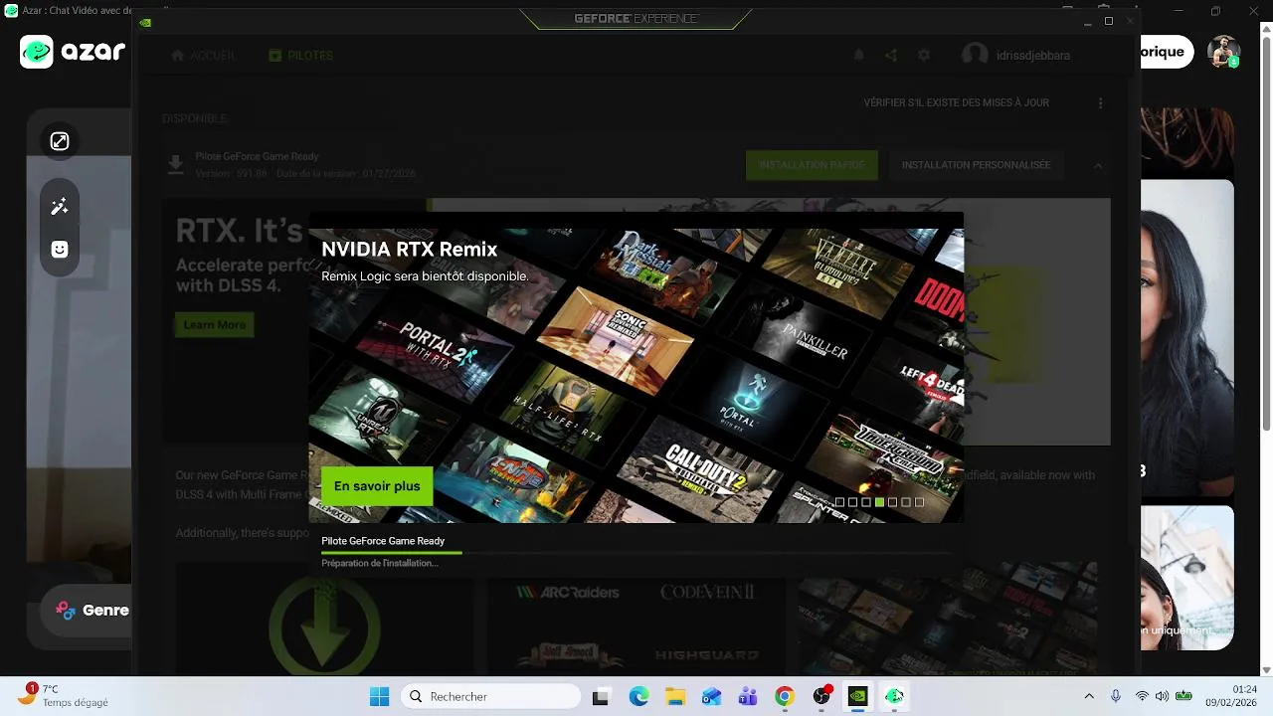Click the battery tray icon

pos(1182,696)
